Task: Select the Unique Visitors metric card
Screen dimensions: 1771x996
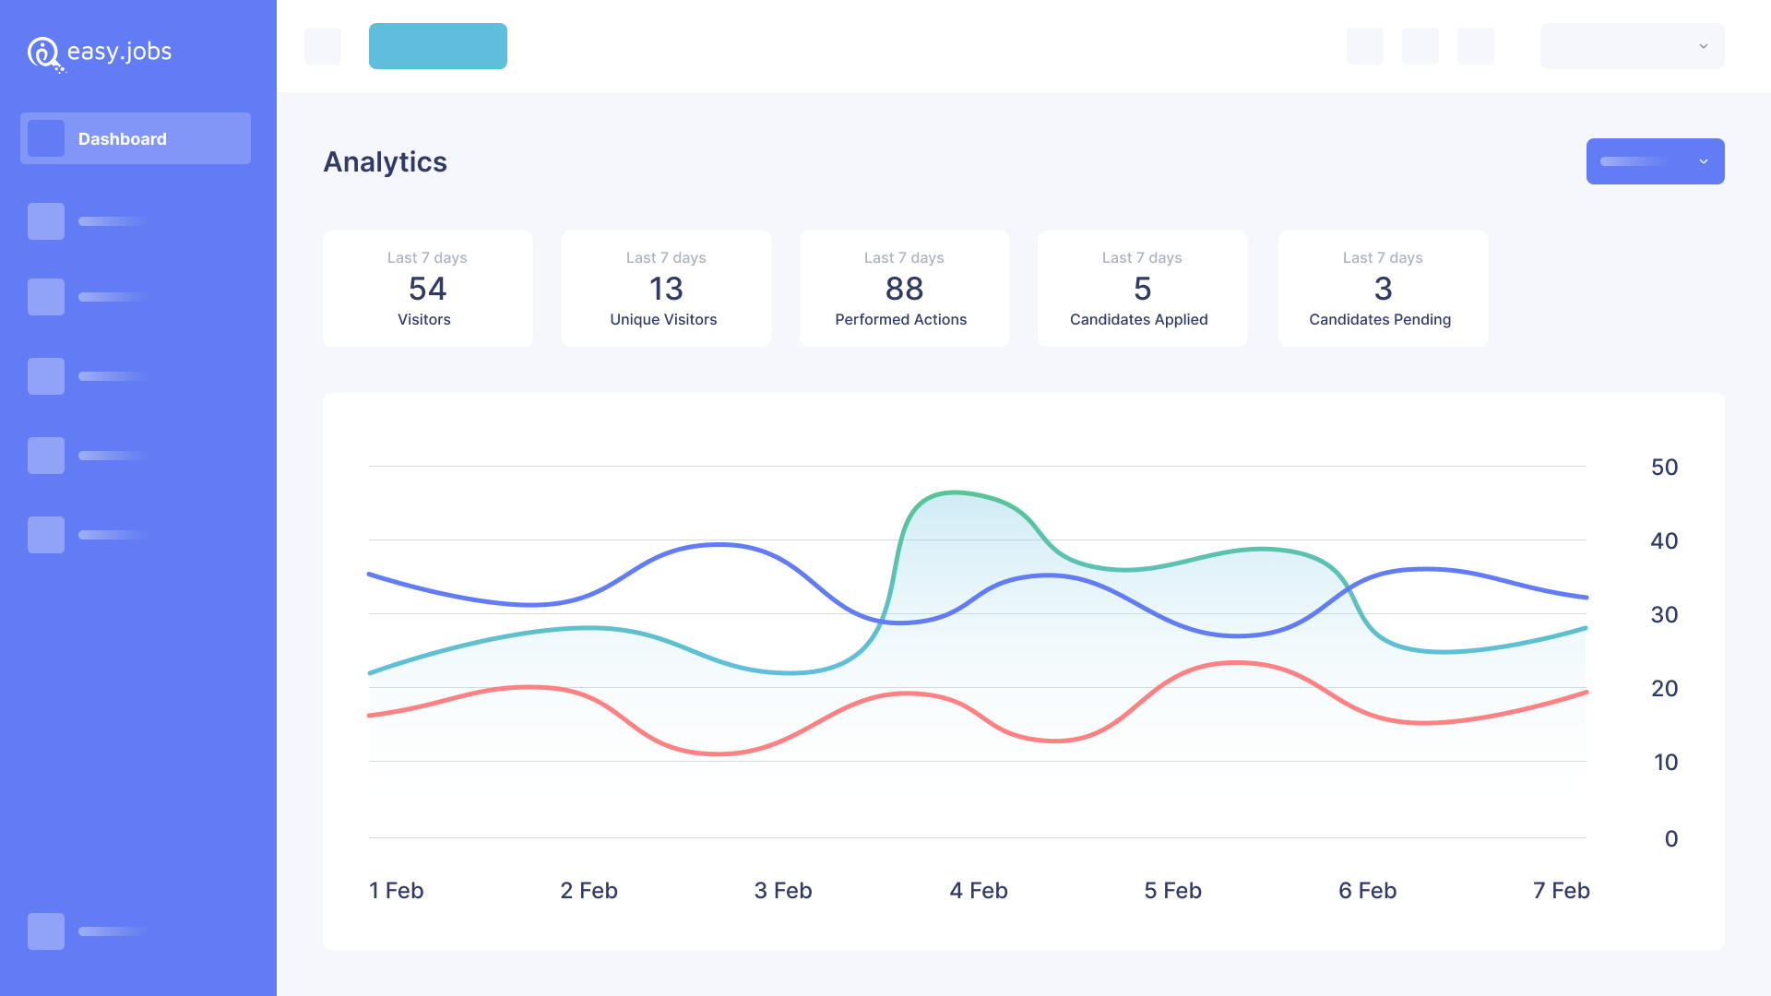Action: coord(663,289)
